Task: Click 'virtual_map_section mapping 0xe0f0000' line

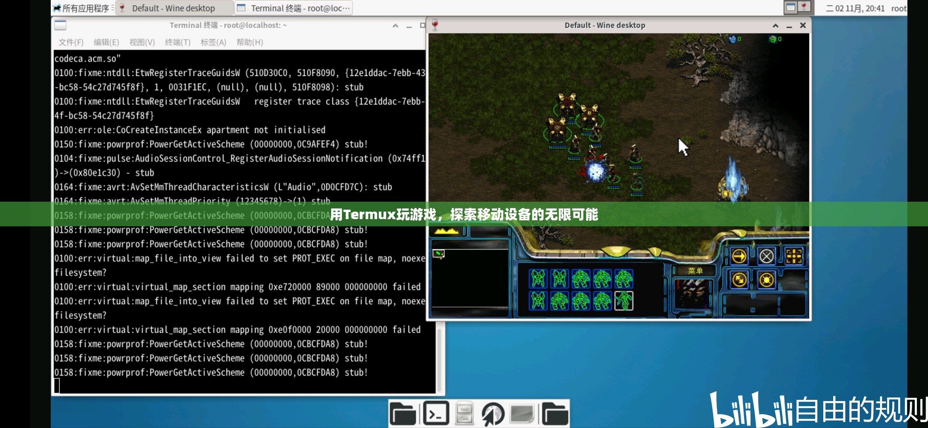Action: [x=238, y=330]
